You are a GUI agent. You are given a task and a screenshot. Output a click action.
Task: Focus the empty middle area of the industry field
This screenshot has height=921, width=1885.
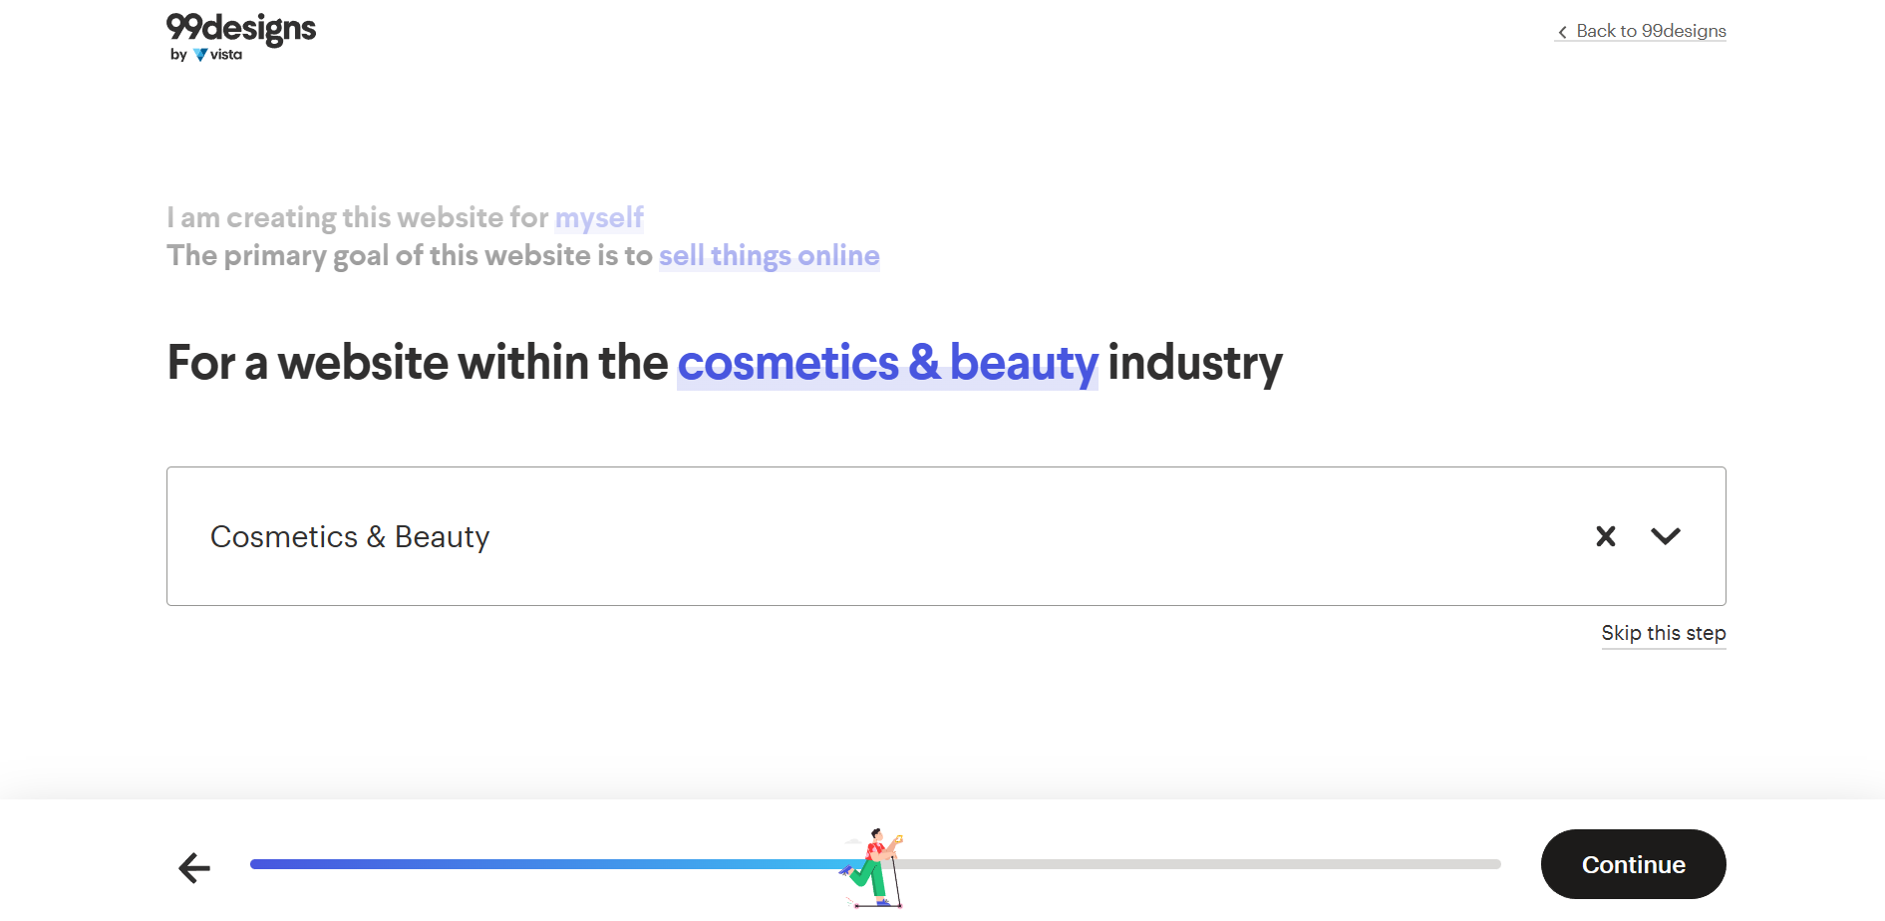(x=1037, y=536)
